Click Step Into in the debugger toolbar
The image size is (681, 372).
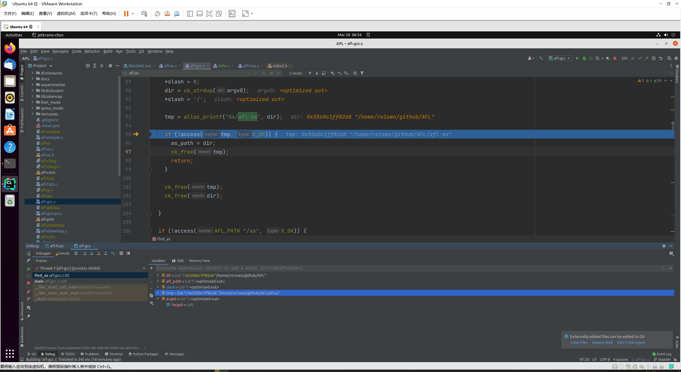pos(92,253)
